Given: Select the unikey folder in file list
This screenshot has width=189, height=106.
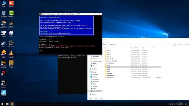Looking at the screenshot, I should coord(133,69).
